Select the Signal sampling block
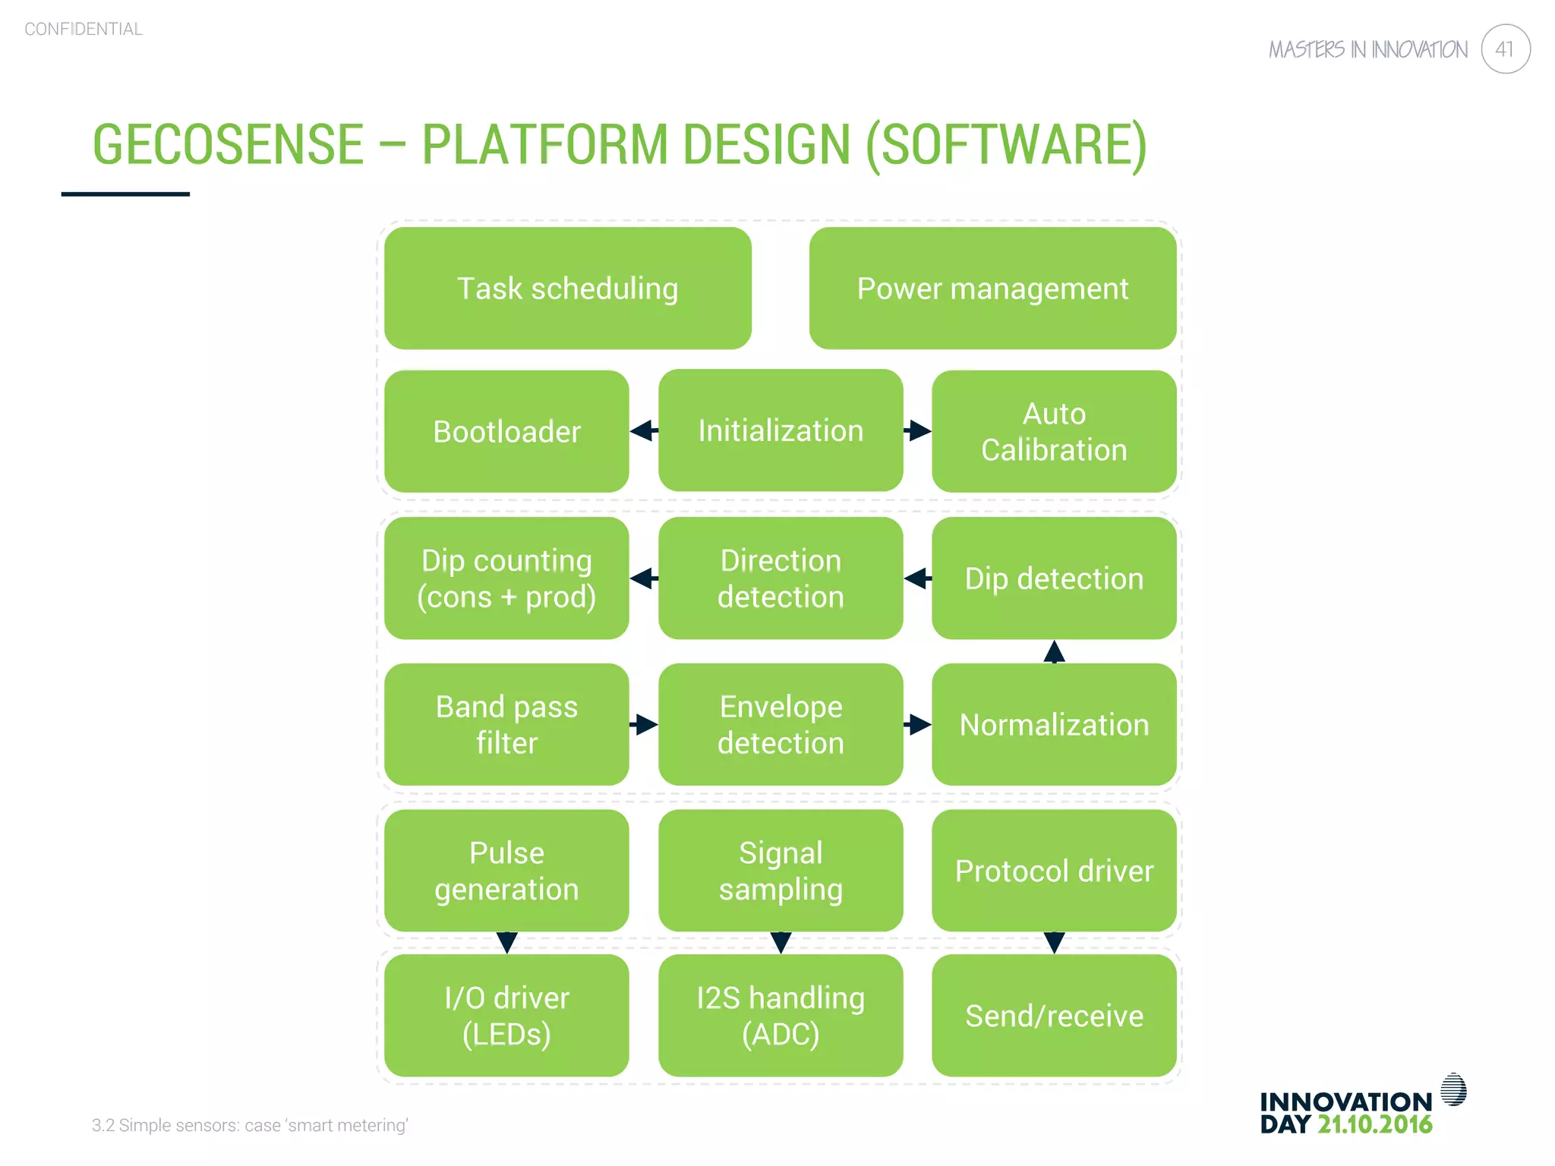This screenshot has height=1166, width=1555. click(781, 870)
